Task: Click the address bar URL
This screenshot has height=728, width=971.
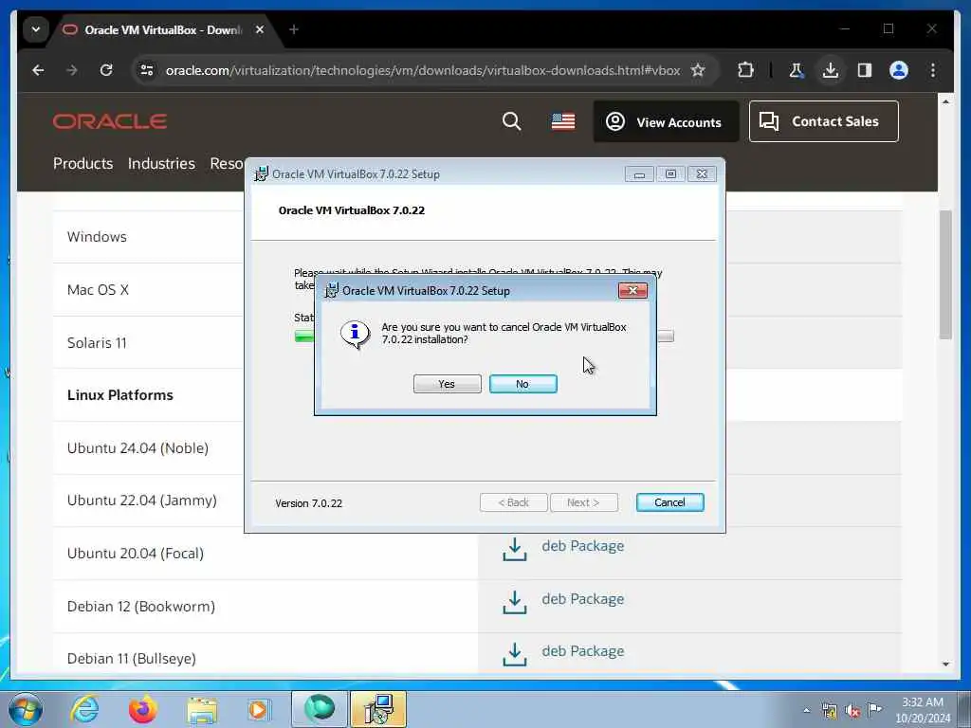Action: 423,70
